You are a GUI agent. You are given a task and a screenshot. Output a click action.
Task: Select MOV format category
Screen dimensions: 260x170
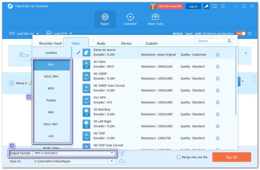pos(52,89)
